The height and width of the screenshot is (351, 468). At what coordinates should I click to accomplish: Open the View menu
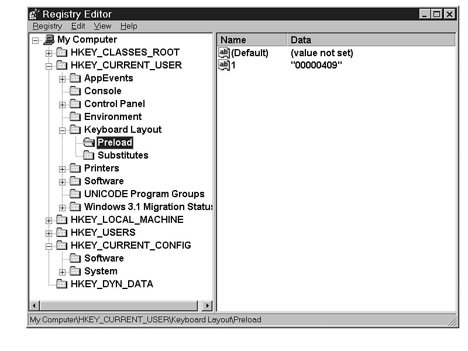click(x=102, y=26)
